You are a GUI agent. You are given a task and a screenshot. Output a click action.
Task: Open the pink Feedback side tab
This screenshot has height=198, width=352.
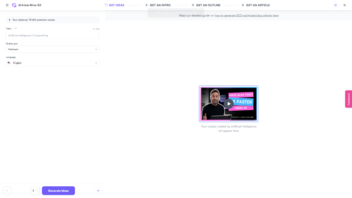[x=349, y=99]
